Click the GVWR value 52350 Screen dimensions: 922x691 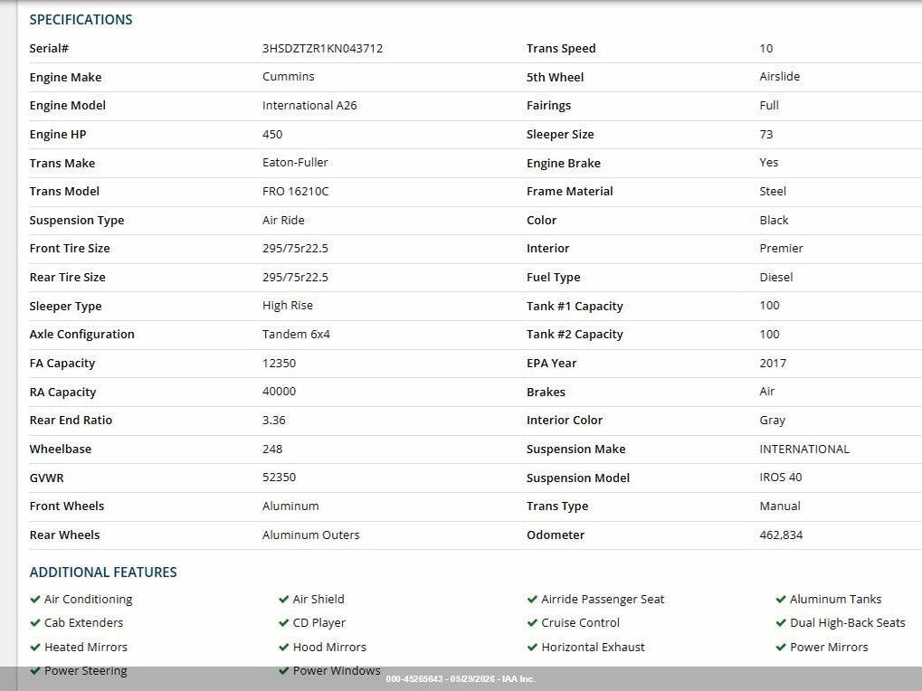pos(279,478)
